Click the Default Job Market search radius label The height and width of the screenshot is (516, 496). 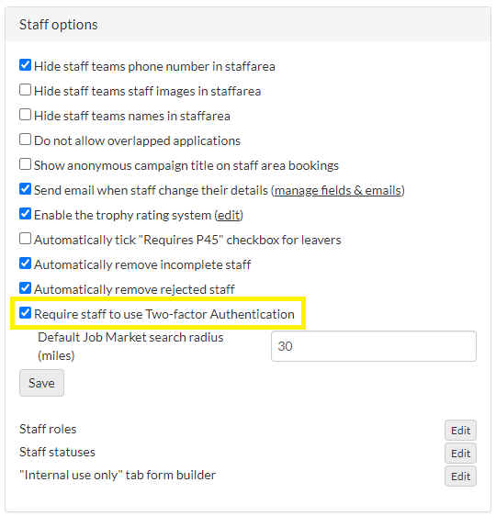(130, 346)
